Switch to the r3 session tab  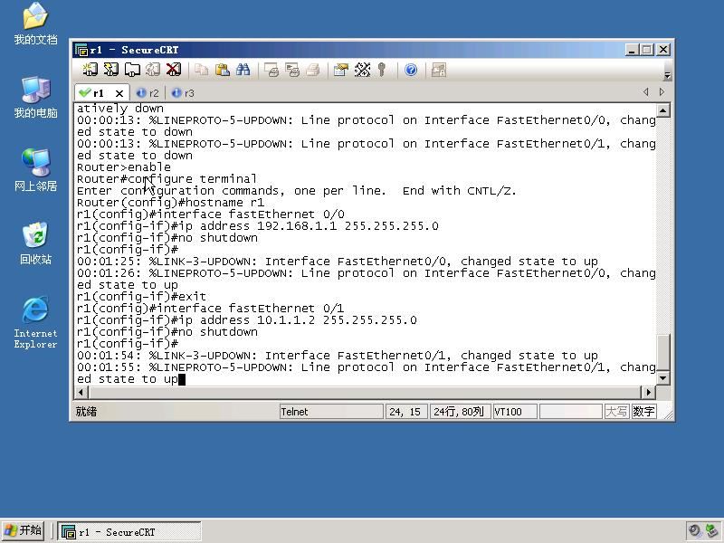coord(183,93)
